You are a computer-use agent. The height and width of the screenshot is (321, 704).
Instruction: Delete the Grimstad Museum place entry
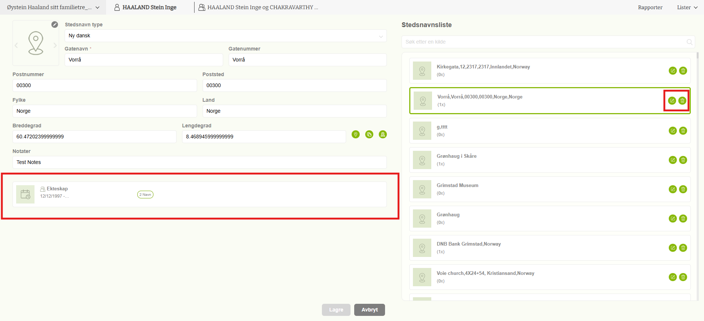(683, 189)
